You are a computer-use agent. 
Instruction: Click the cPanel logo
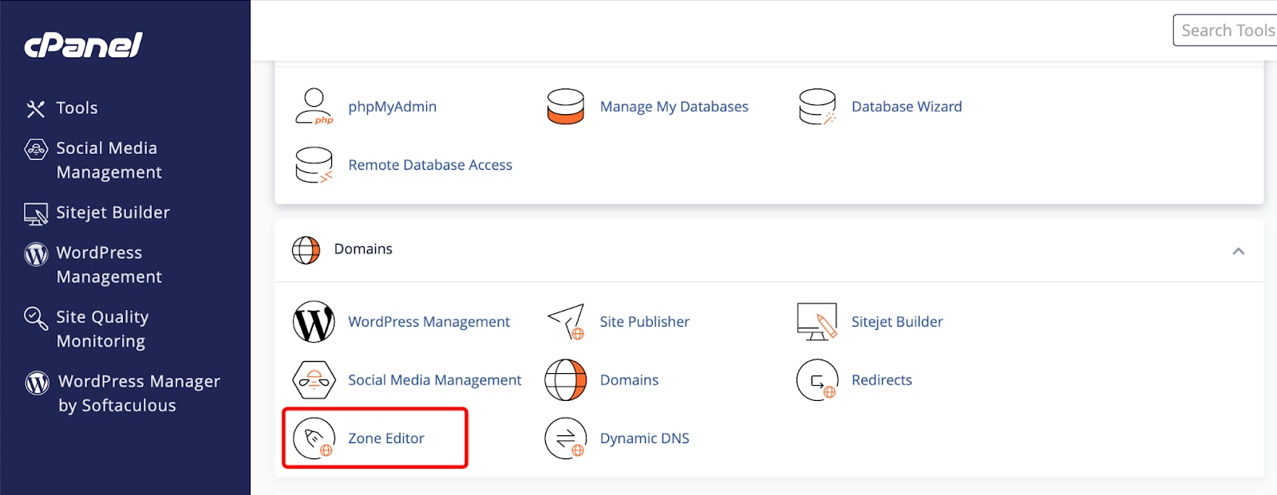84,45
